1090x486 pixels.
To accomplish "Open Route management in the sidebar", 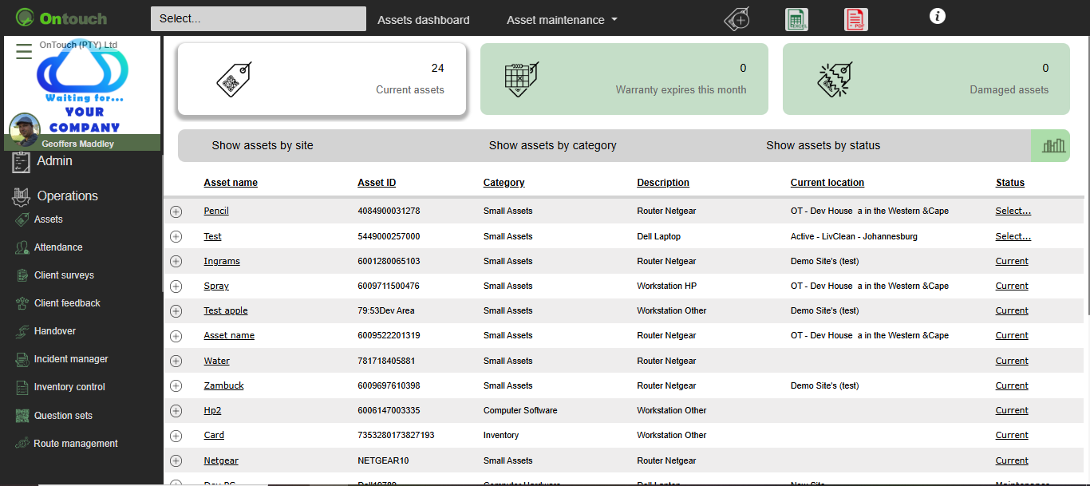I will 75,444.
